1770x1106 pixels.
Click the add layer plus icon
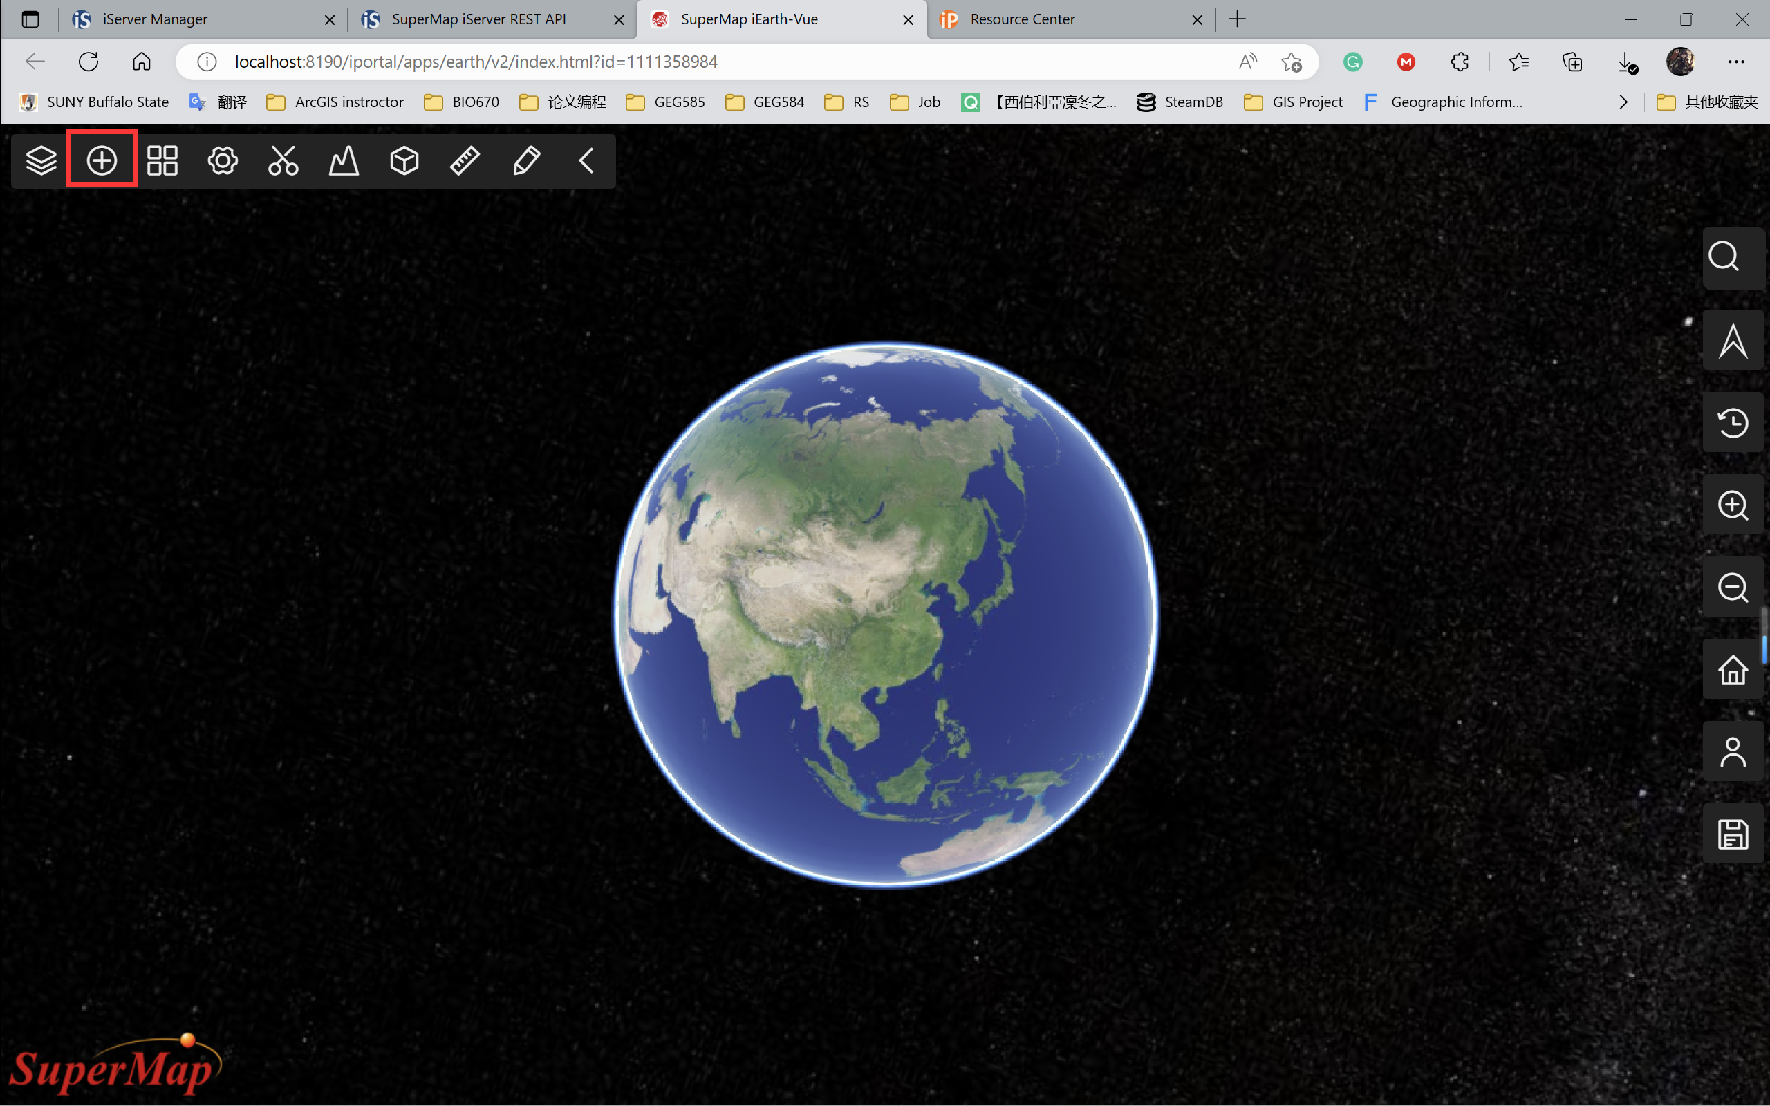point(102,160)
